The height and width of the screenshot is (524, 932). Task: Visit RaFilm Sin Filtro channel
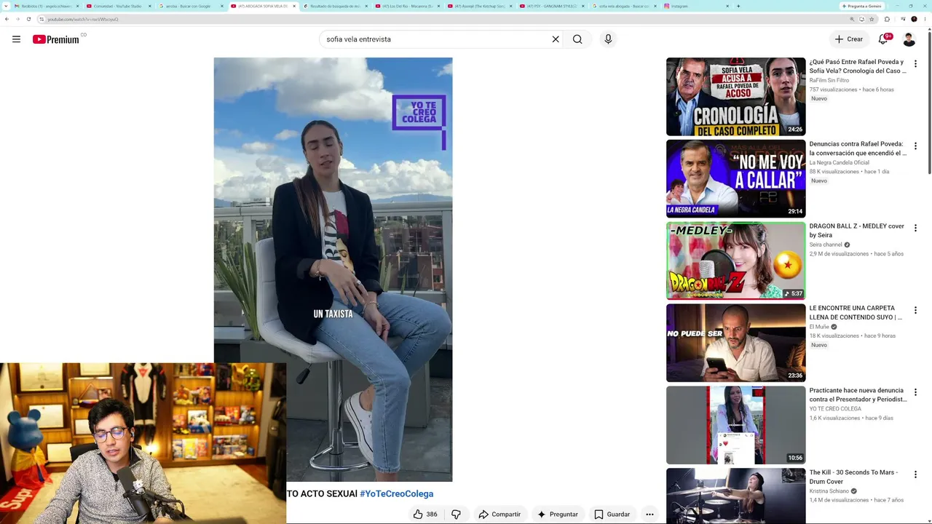(829, 80)
